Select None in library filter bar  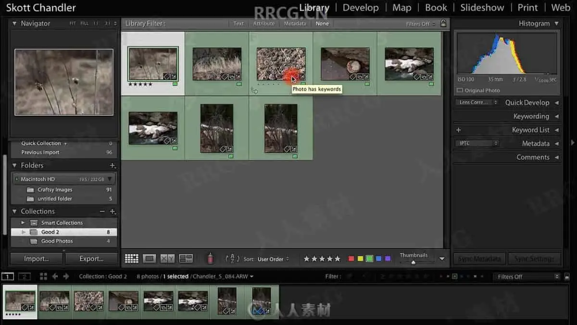coord(322,23)
